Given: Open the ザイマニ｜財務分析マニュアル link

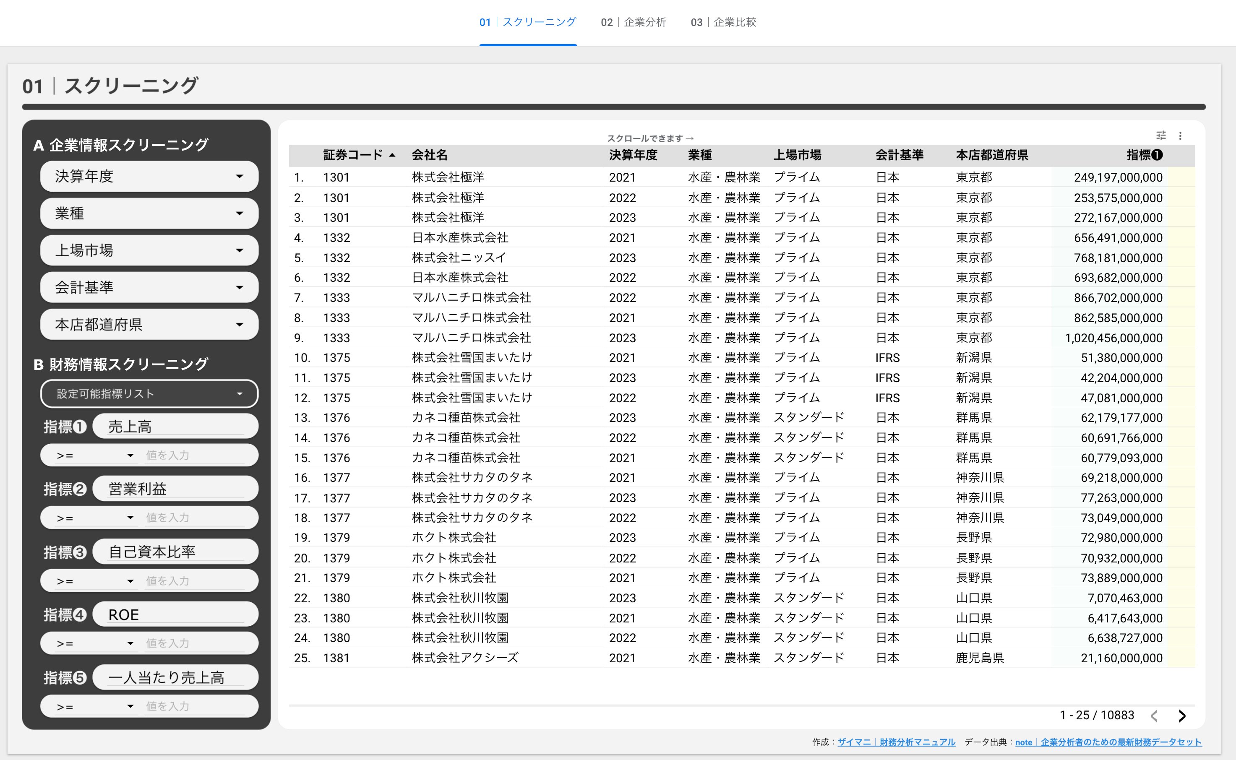Looking at the screenshot, I should [896, 742].
